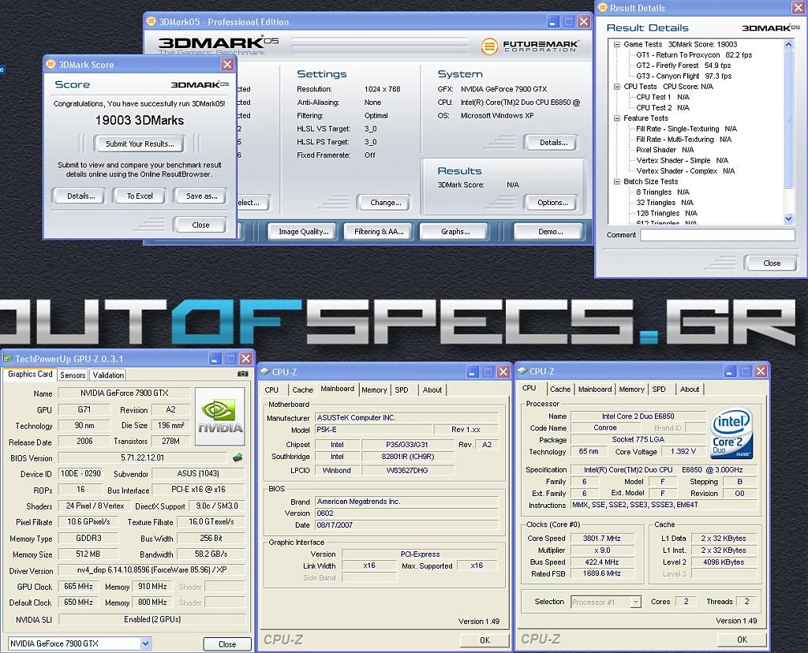The width and height of the screenshot is (808, 653).
Task: Click the Rated FSB value 1689.6 MHz
Action: [x=601, y=573]
